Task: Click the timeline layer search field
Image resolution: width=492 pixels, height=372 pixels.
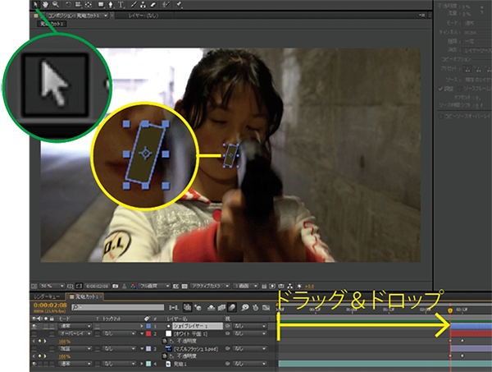Action: coord(117,307)
